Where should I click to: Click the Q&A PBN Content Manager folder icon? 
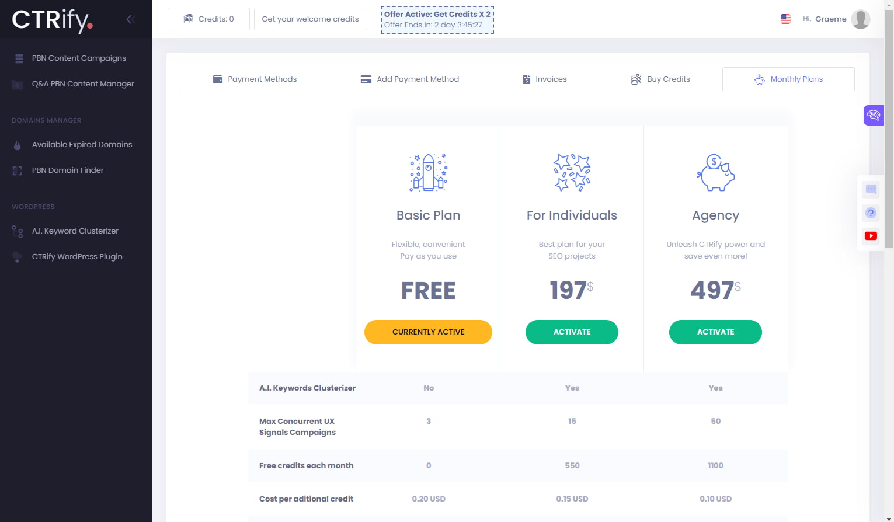tap(19, 84)
